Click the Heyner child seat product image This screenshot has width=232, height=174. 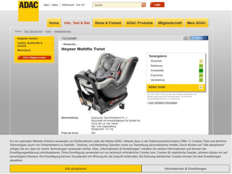pyautogui.click(x=106, y=84)
